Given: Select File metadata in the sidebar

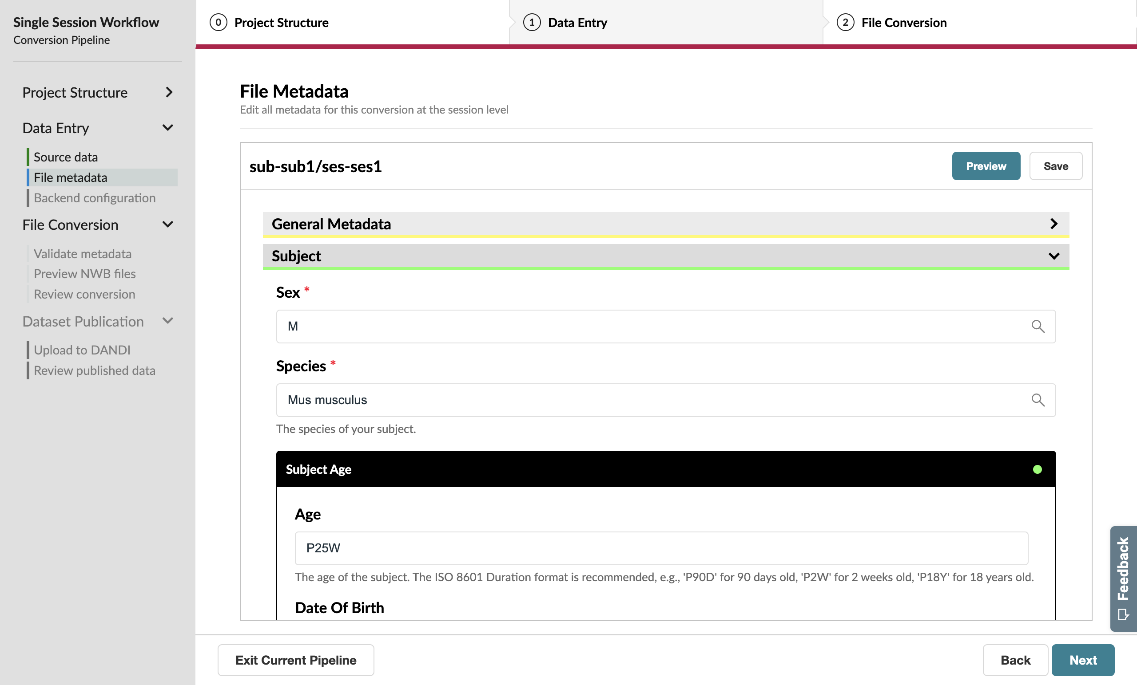Looking at the screenshot, I should (102, 177).
